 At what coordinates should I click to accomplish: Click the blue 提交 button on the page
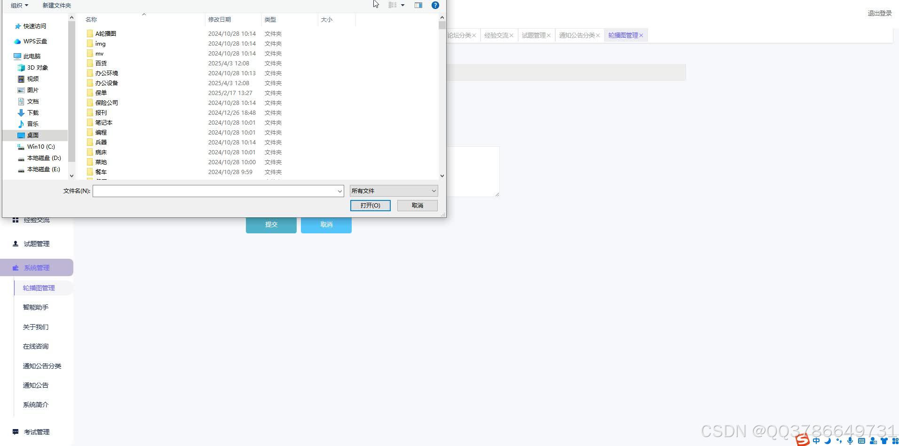(x=271, y=224)
